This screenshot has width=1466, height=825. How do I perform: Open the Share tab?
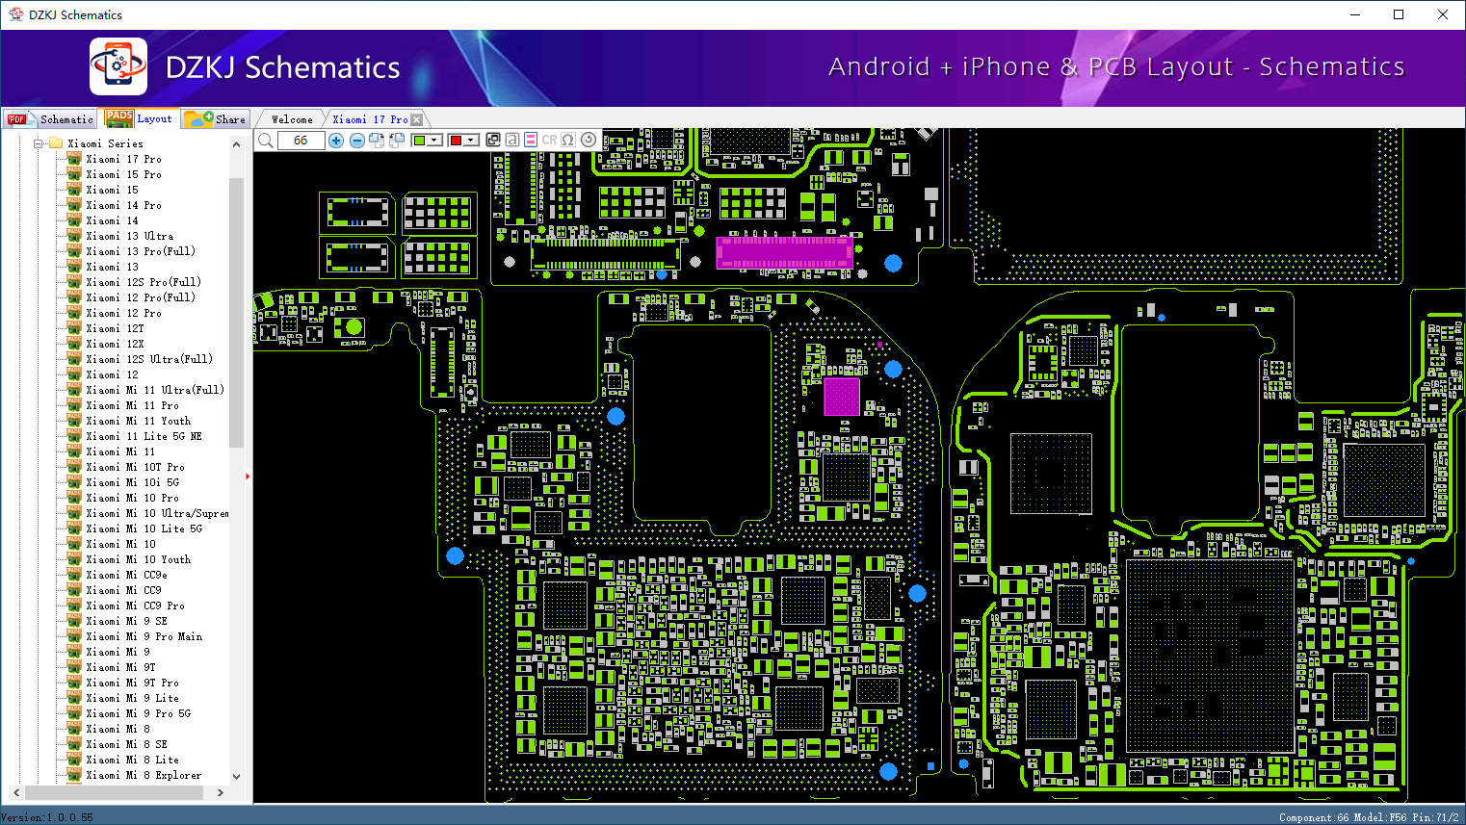tap(216, 119)
